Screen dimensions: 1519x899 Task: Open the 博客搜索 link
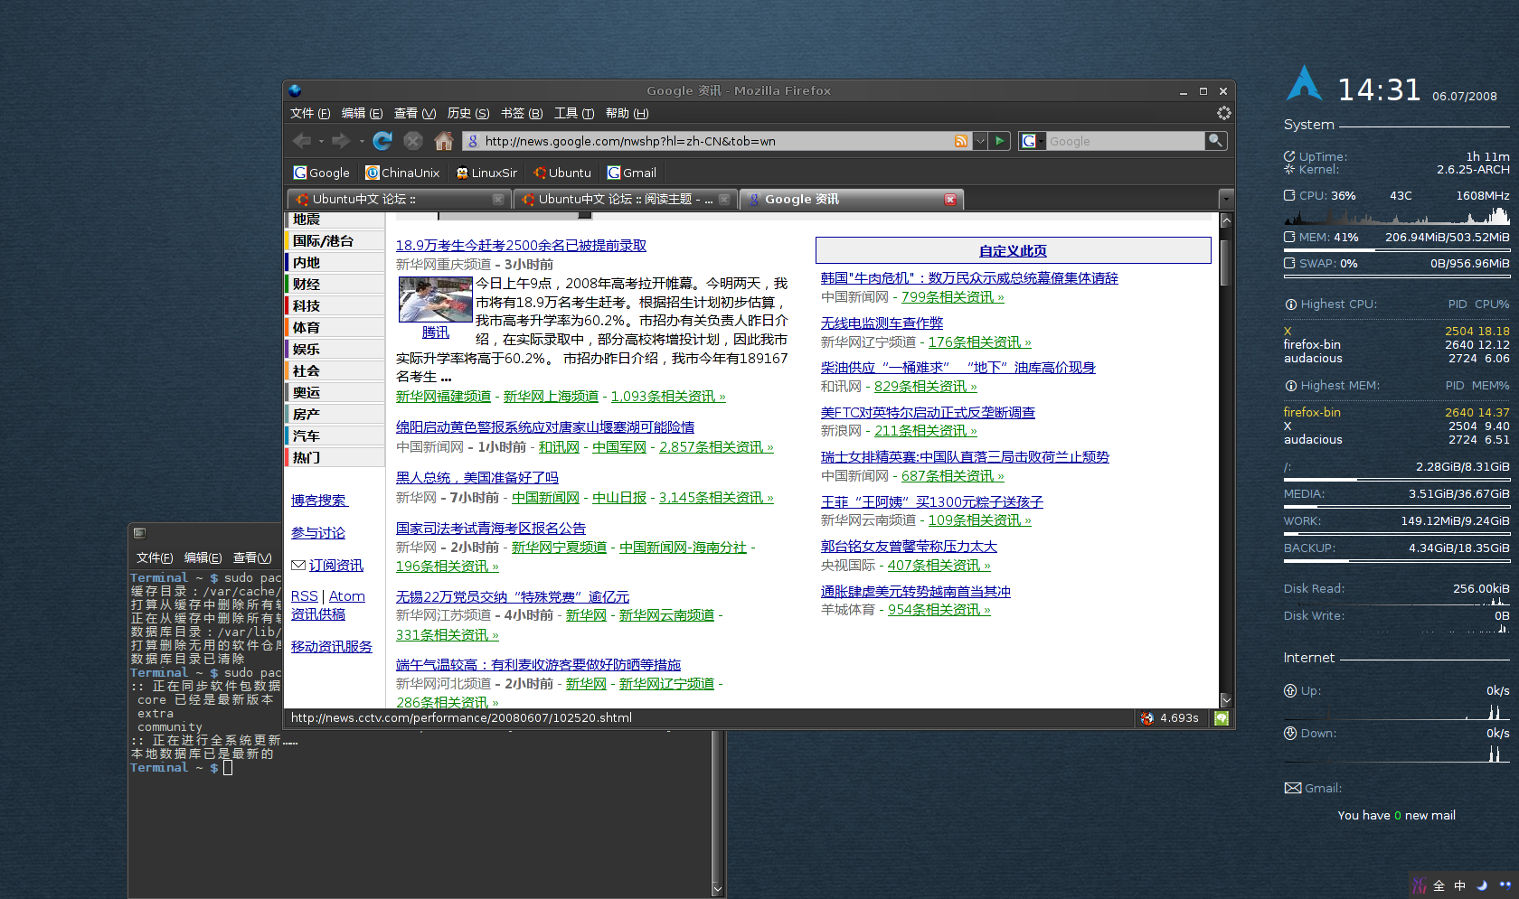pos(319,500)
